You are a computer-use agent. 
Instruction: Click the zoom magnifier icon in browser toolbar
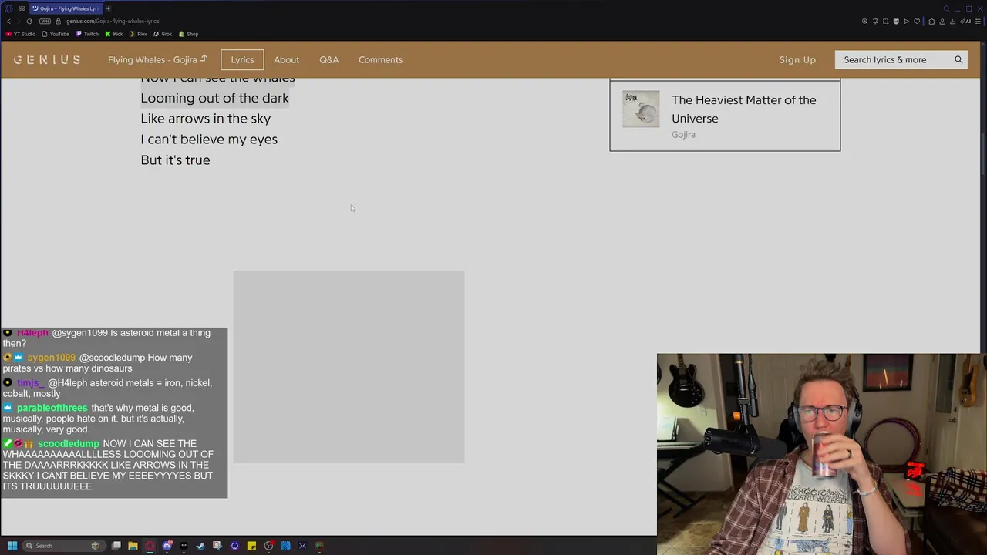[x=864, y=22]
